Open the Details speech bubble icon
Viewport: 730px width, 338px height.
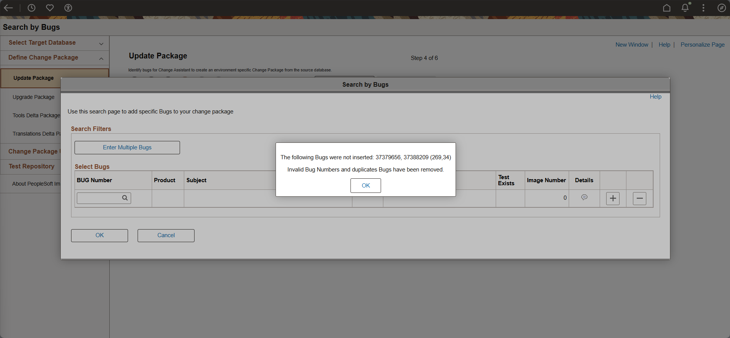point(584,197)
